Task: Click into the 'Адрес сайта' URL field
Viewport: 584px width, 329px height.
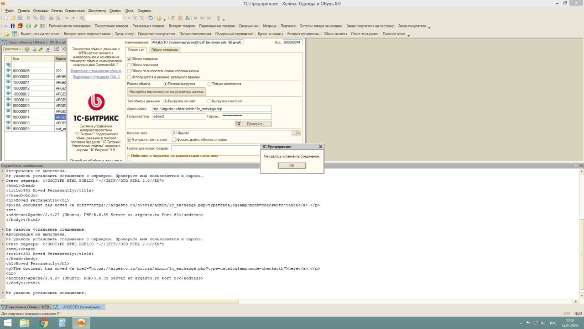Action: (x=212, y=109)
